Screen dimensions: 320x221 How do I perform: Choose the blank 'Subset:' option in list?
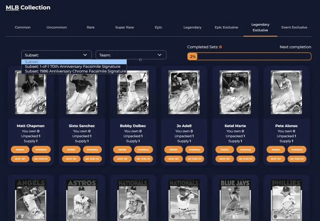[74, 62]
